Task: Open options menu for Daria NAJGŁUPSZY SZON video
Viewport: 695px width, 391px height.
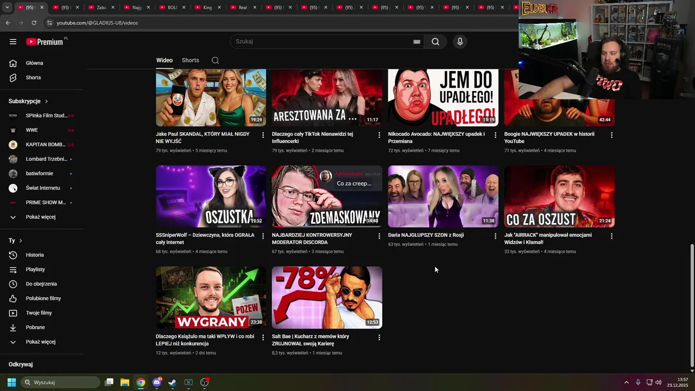Action: (495, 236)
